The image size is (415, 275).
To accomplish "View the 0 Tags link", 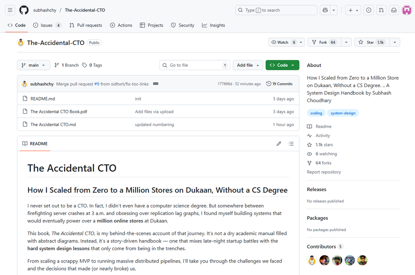I will [92, 65].
